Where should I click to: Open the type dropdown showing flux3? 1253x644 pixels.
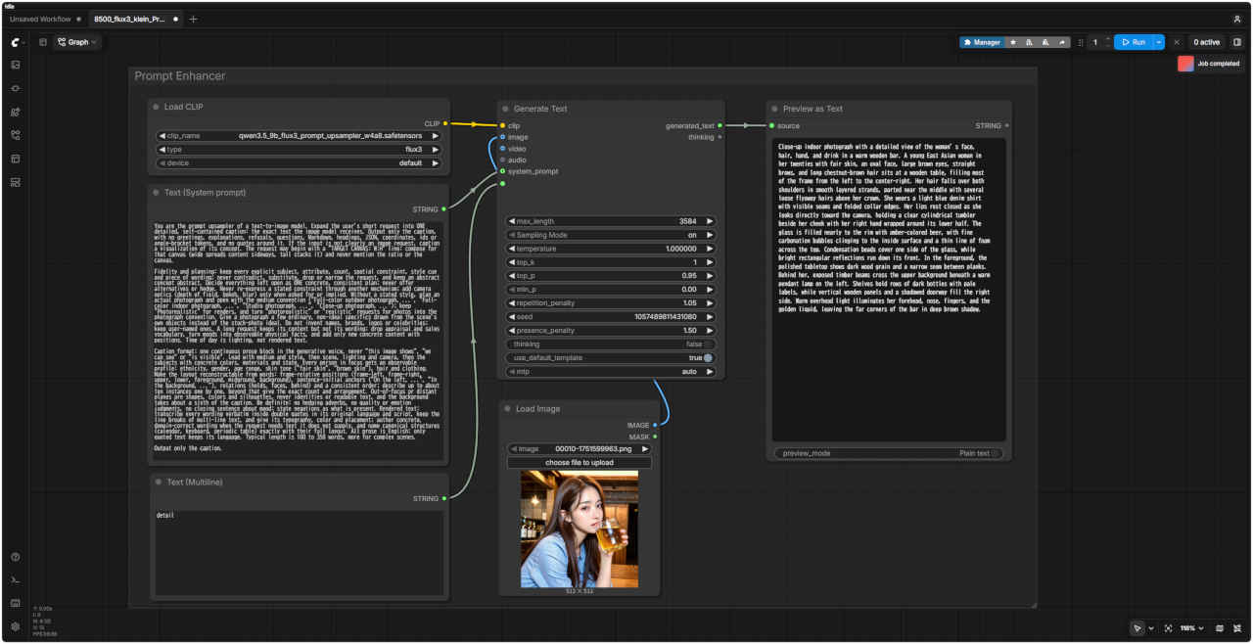[x=299, y=150]
